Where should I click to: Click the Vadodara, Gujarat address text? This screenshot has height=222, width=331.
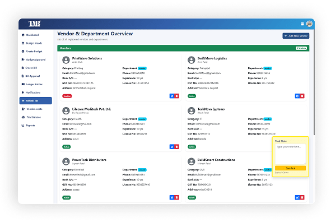point(208,88)
